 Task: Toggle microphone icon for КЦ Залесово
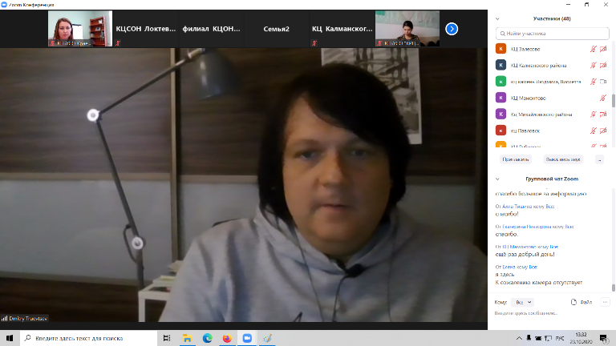coord(594,49)
